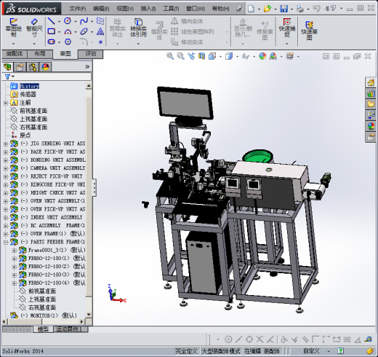Collapse the PARTS FEEDER FRAME tree node
This screenshot has width=378, height=357.
click(x=6, y=242)
